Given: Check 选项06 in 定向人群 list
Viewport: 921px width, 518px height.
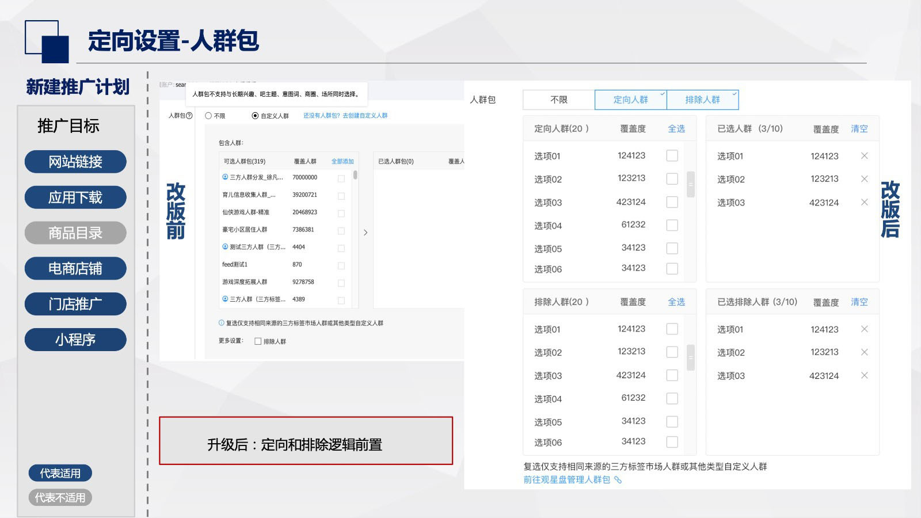Looking at the screenshot, I should coord(672,268).
